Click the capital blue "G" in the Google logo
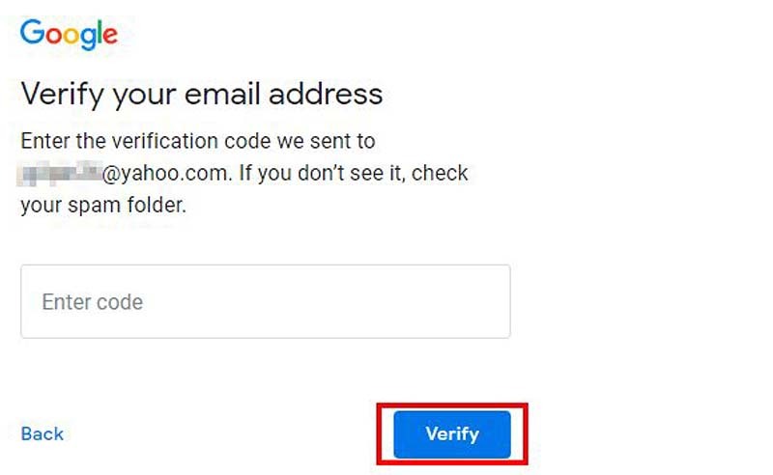The width and height of the screenshot is (773, 475). (32, 34)
